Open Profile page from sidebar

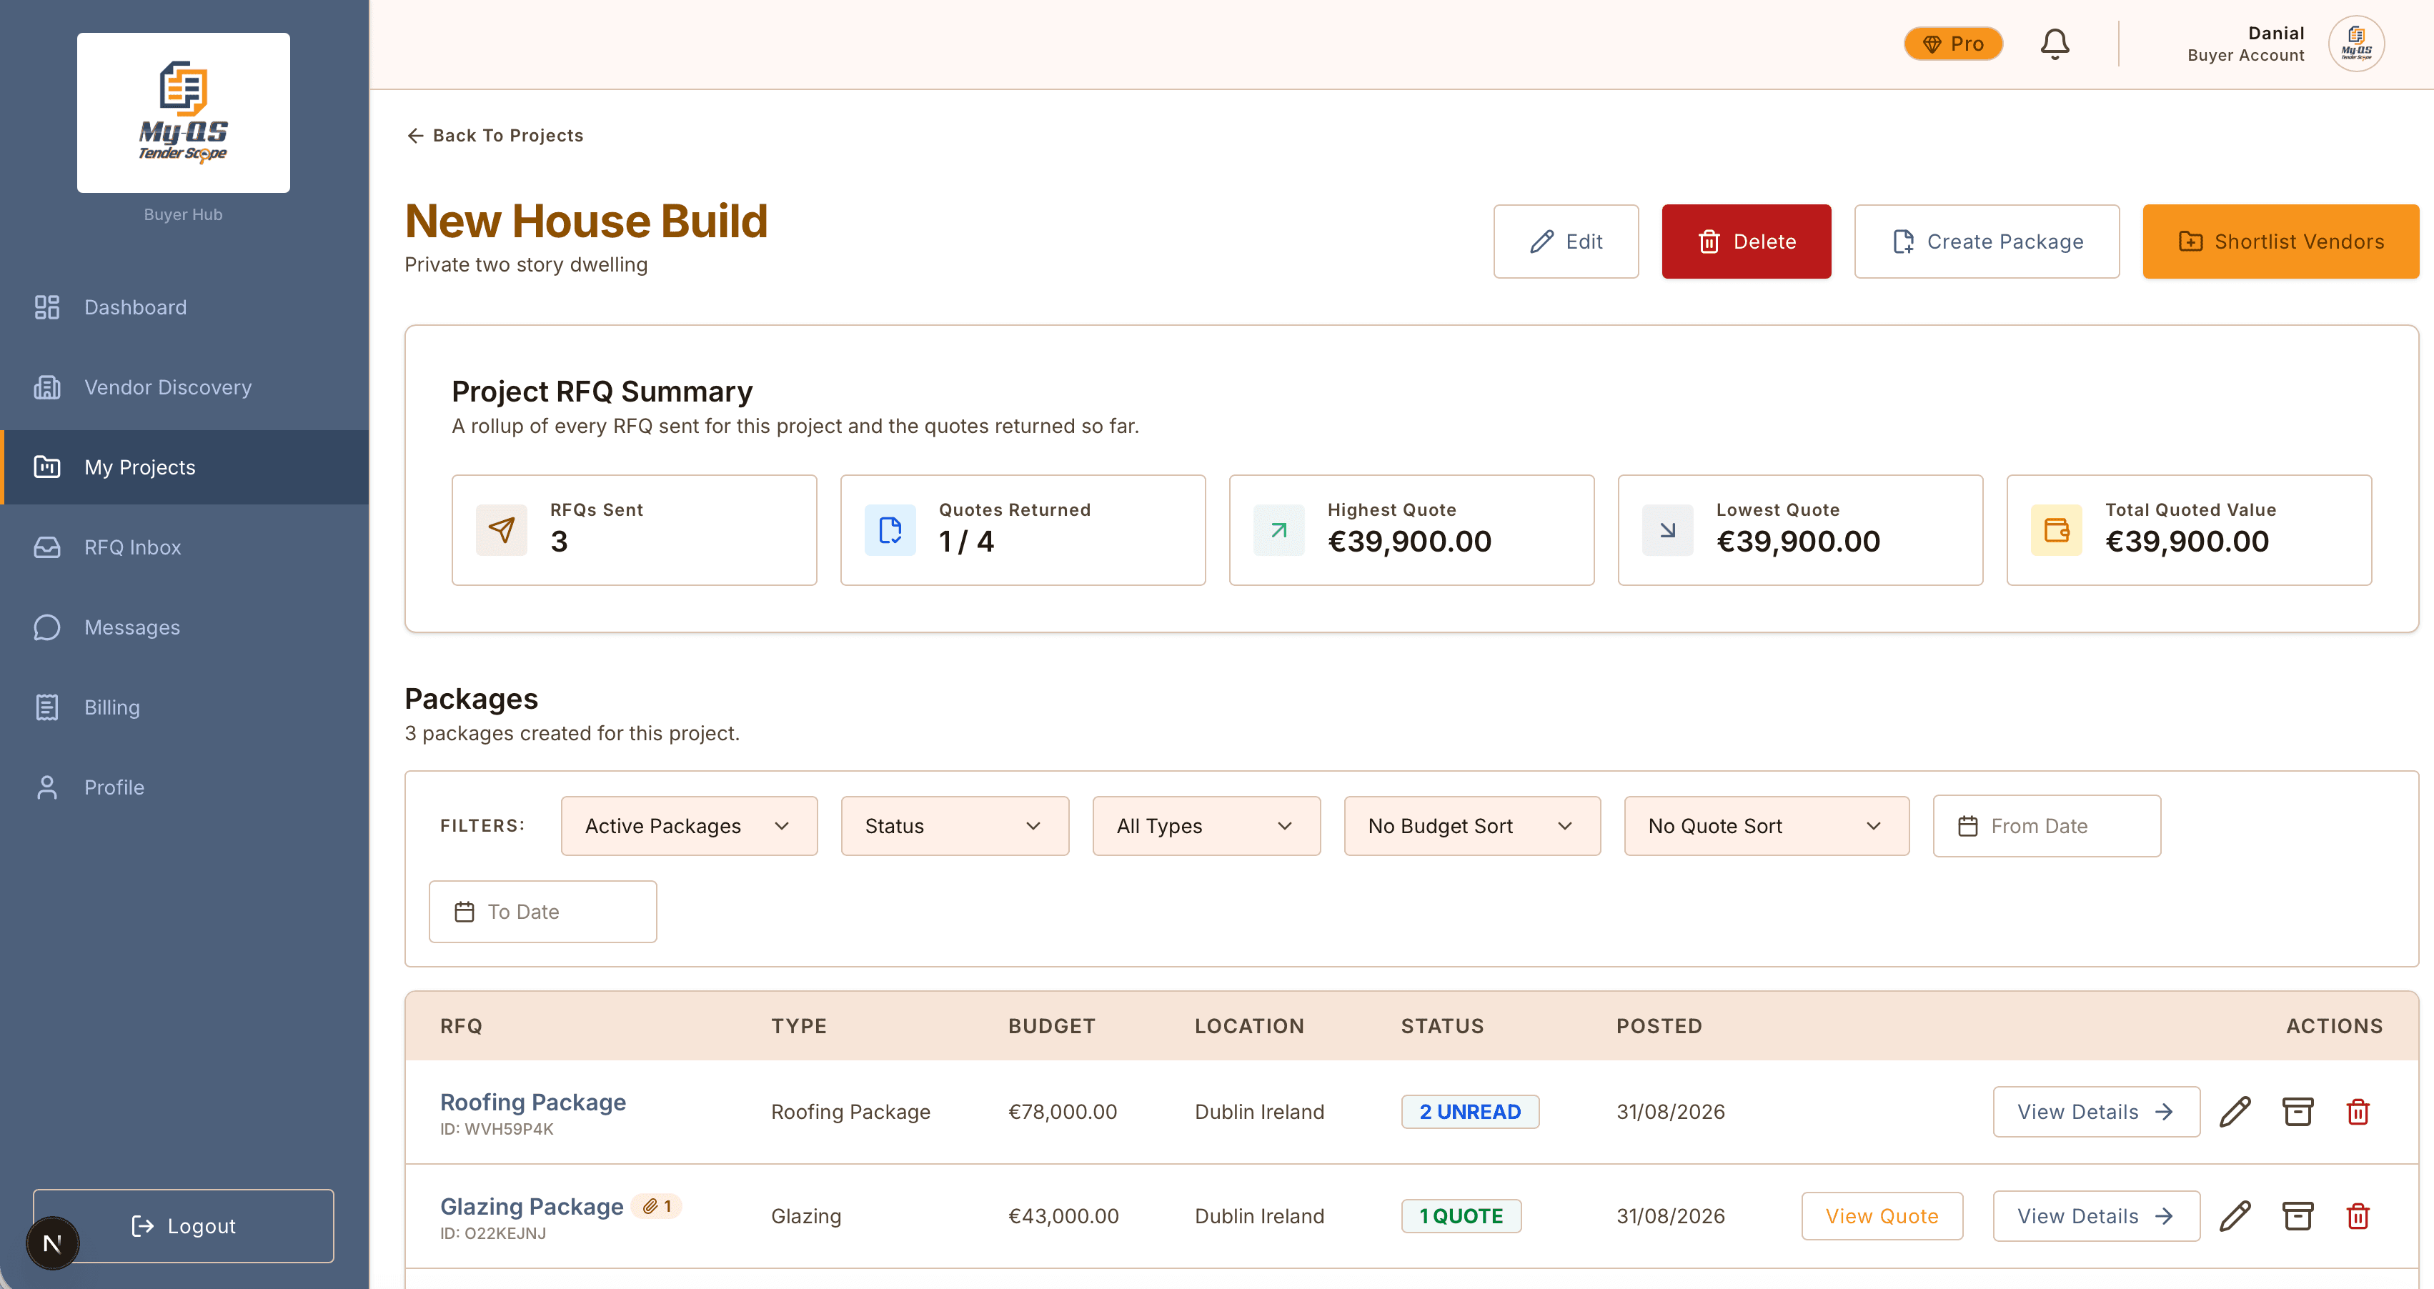(184, 787)
